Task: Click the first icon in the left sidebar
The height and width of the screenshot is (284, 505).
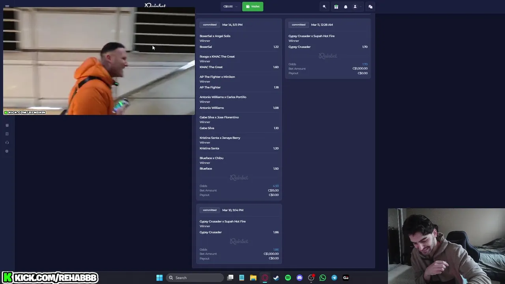Action: coord(7,125)
